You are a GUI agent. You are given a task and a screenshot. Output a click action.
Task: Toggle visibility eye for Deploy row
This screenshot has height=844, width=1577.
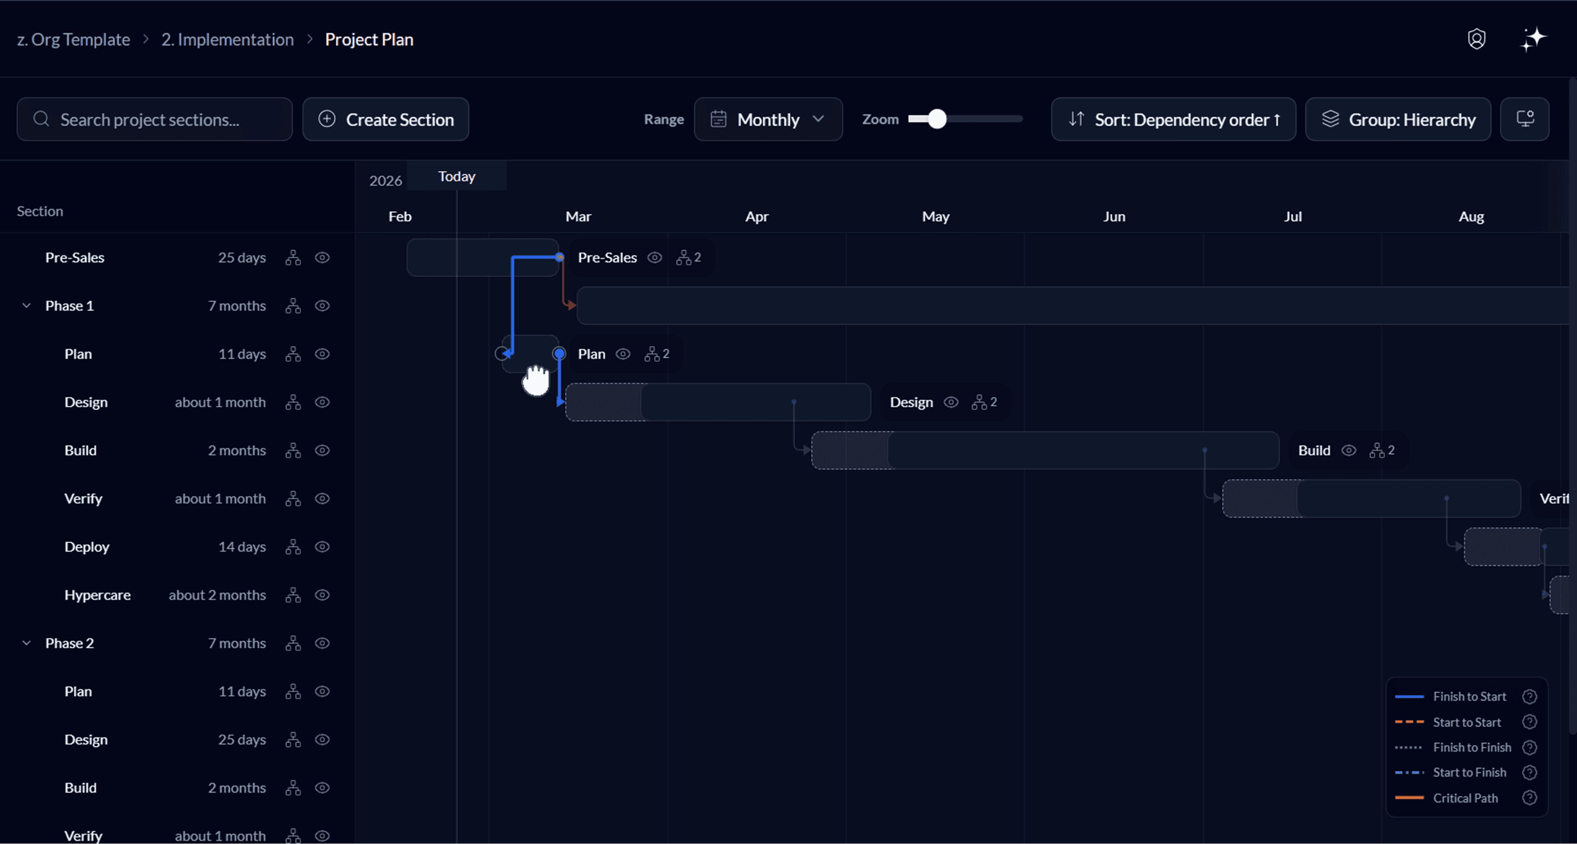pyautogui.click(x=322, y=547)
